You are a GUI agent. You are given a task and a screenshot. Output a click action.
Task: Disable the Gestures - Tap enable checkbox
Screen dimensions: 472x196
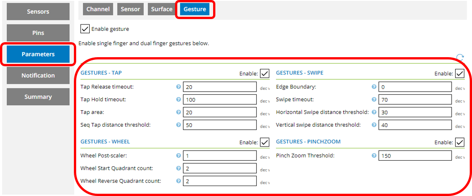click(265, 73)
